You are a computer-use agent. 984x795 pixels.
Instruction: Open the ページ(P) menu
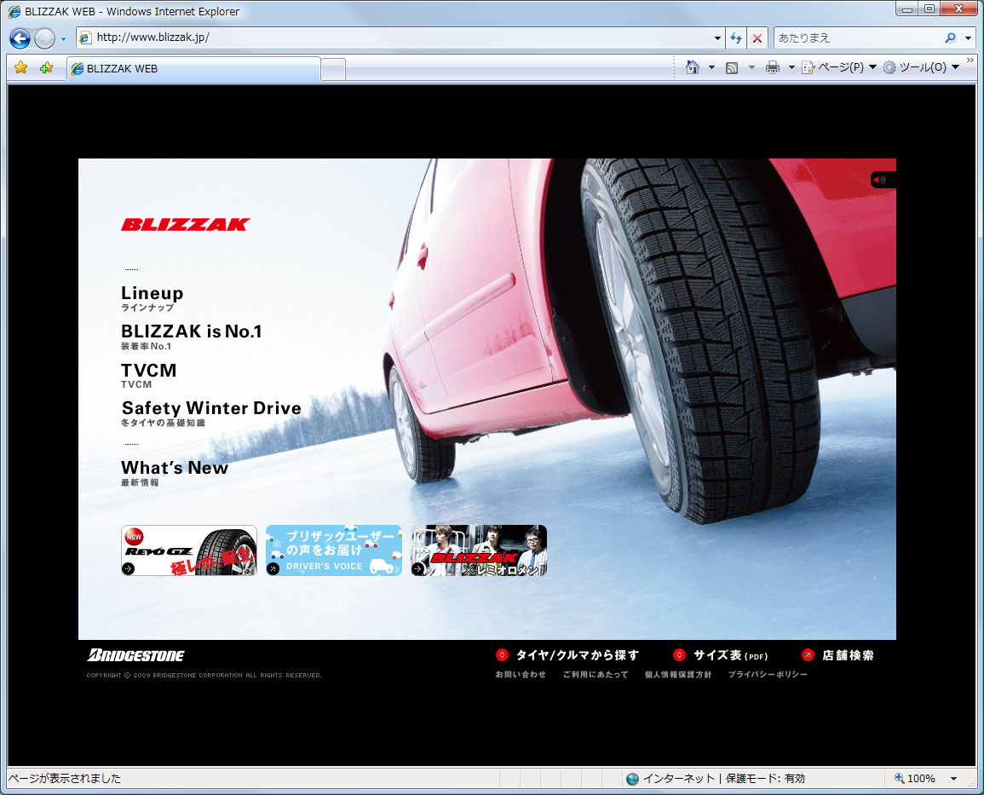(x=839, y=67)
